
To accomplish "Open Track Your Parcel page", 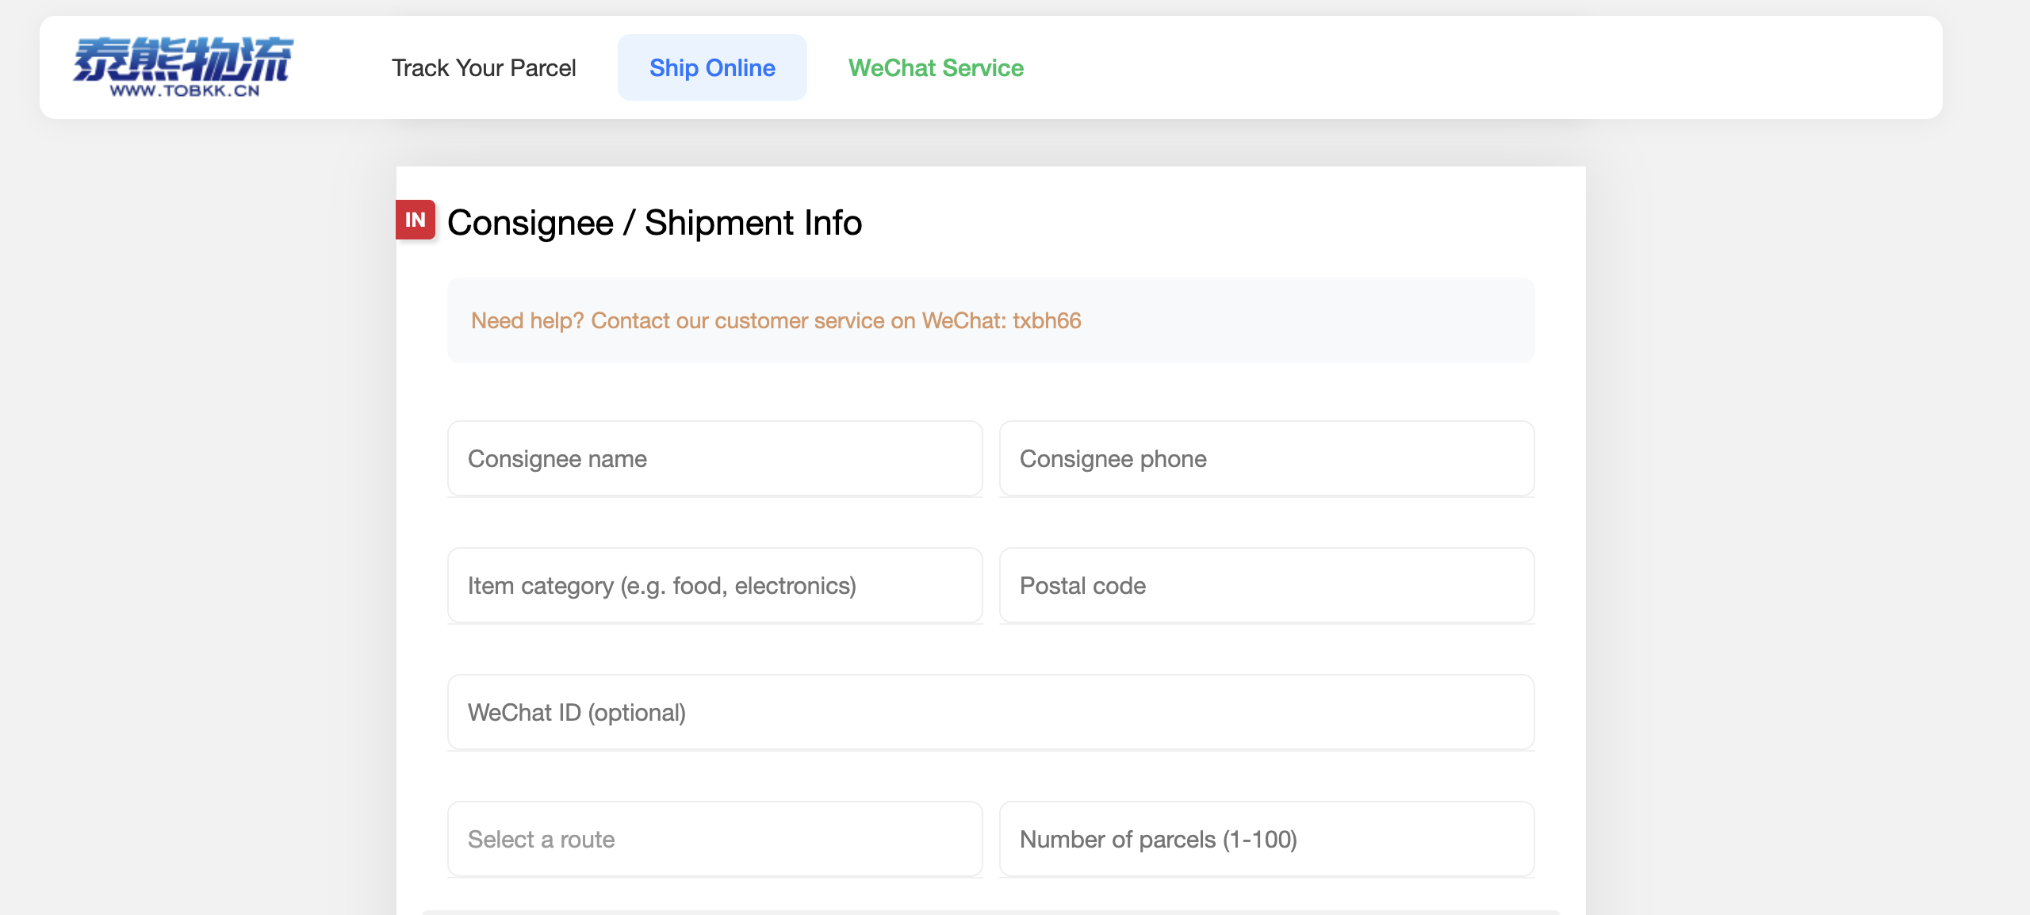I will point(484,68).
